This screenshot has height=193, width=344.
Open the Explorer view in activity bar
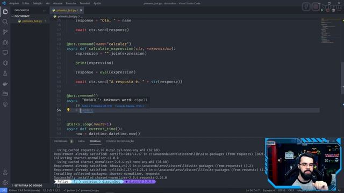pos(5,11)
